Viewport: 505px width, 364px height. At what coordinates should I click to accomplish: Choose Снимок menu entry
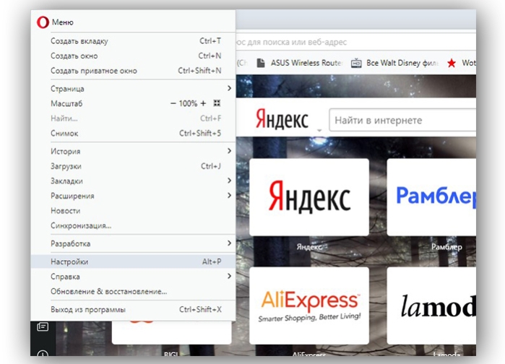[133, 133]
